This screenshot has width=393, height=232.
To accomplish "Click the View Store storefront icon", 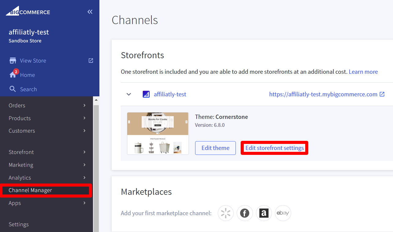I will [13, 60].
